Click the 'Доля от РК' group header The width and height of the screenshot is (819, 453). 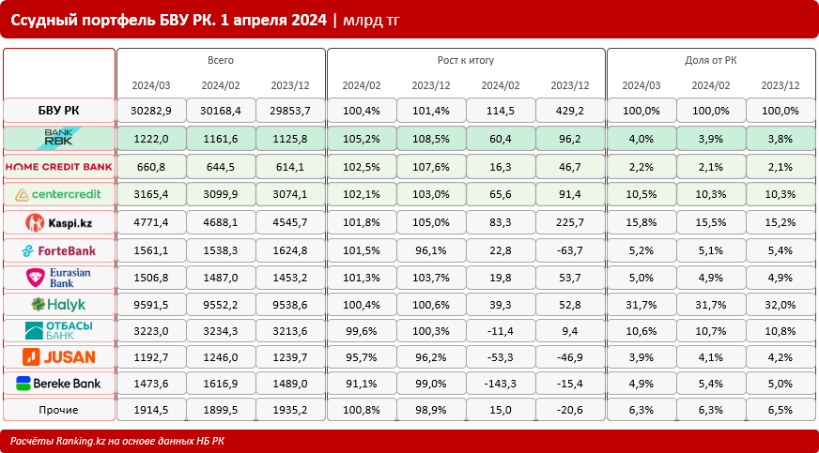tap(710, 60)
